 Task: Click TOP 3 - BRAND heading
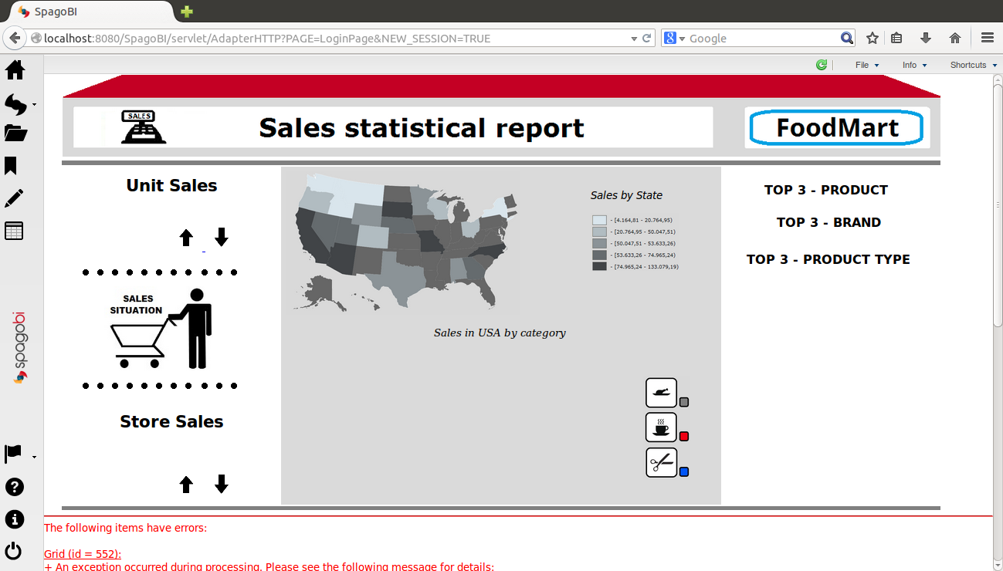pyautogui.click(x=828, y=222)
